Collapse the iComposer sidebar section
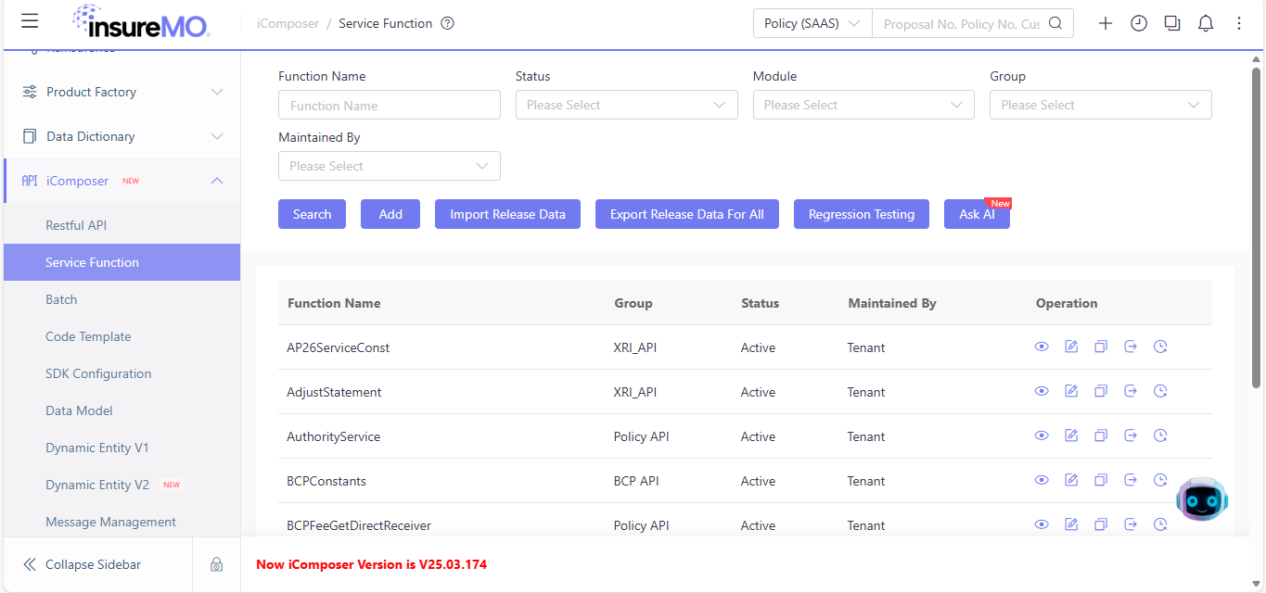 pyautogui.click(x=217, y=181)
